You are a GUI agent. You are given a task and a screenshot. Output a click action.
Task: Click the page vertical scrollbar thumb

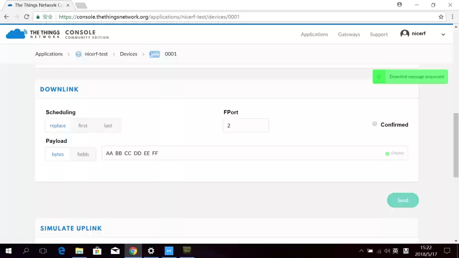(x=456, y=144)
